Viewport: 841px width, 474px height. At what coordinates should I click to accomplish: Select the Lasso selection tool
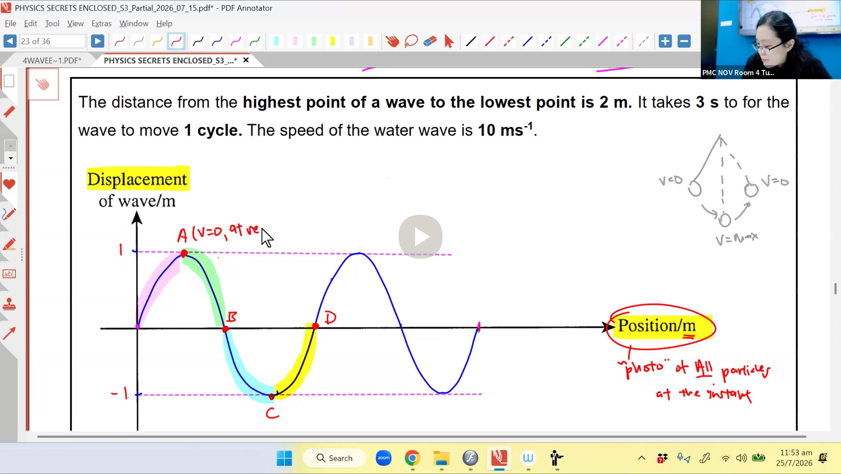pyautogui.click(x=411, y=42)
